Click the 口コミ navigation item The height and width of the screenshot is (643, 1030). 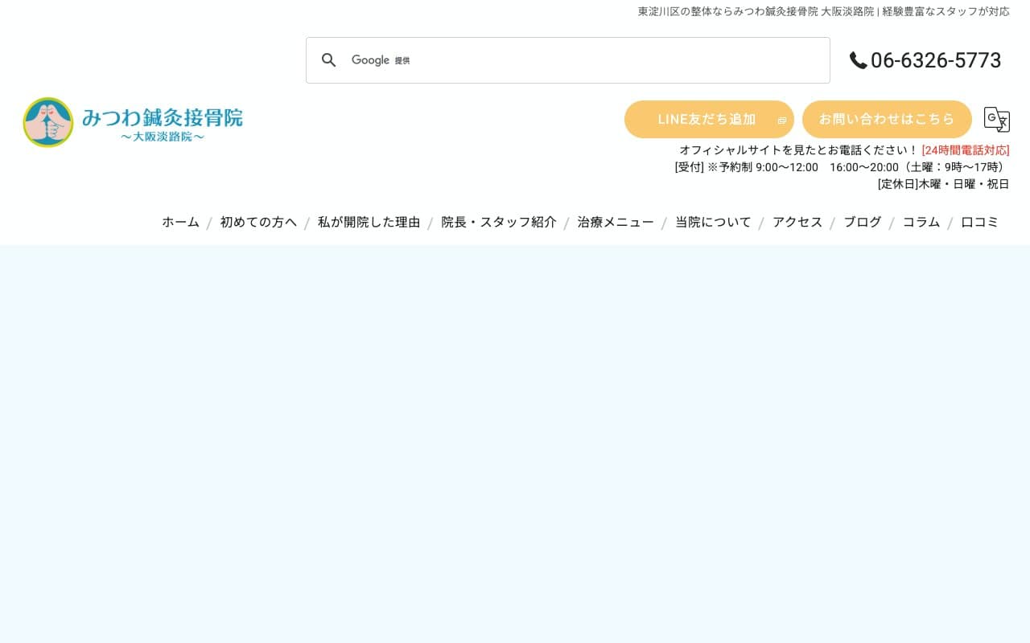coord(979,222)
